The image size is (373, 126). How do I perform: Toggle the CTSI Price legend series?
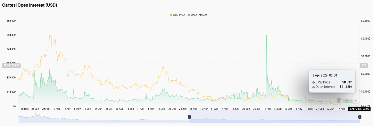click(x=179, y=15)
